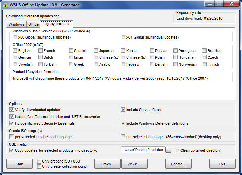This screenshot has height=175, width=242.
Task: Select the Hebrew checkbox
Action: pyautogui.click(x=123, y=64)
